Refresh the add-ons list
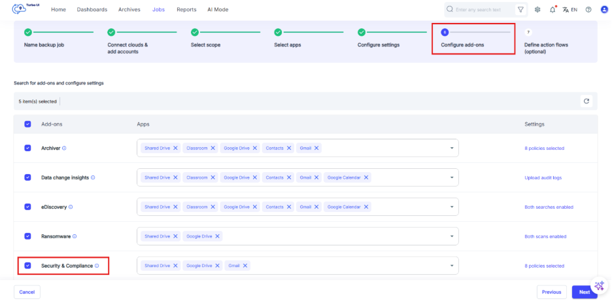Viewport: 612px width, 303px height. tap(586, 101)
